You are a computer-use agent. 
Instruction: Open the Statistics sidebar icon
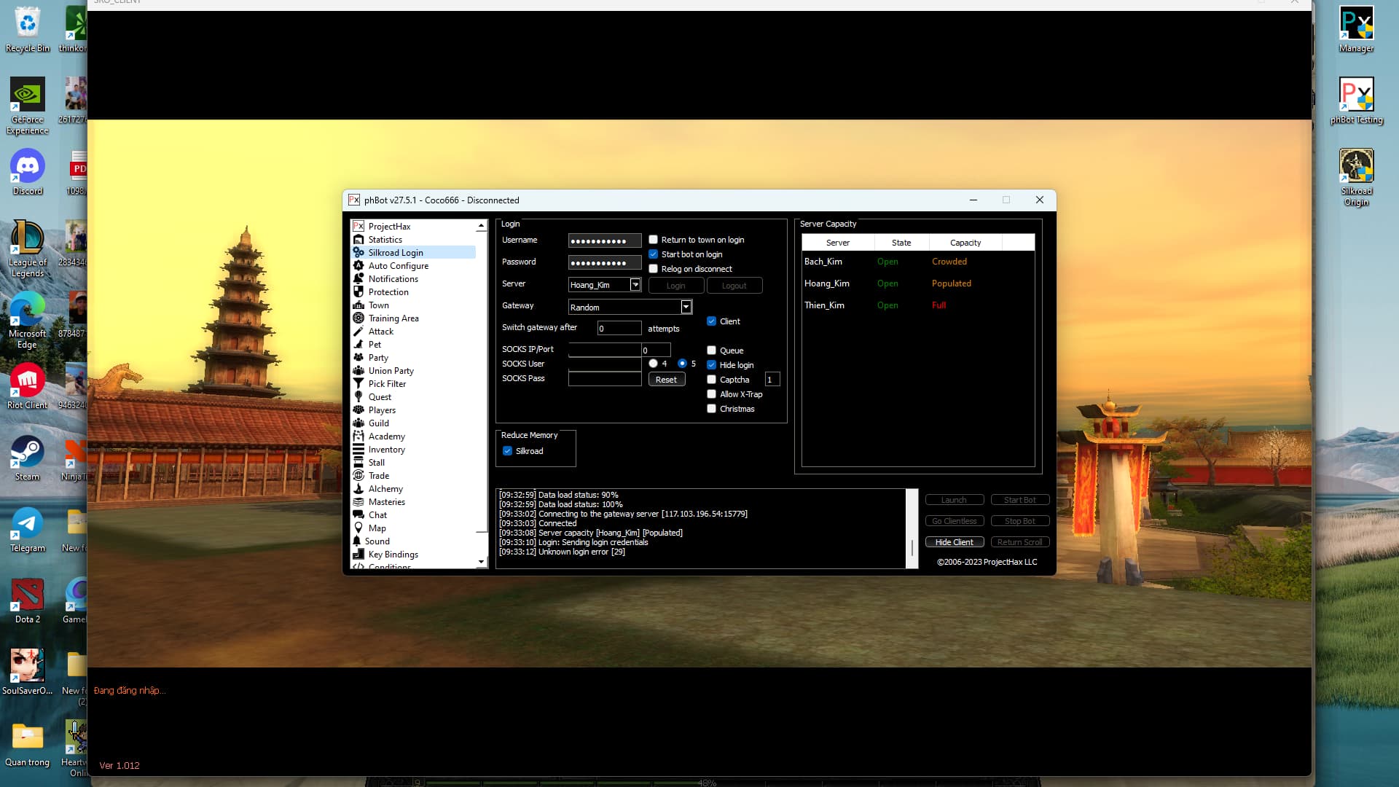(x=358, y=240)
